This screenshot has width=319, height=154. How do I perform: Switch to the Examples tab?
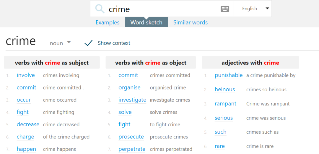click(108, 22)
